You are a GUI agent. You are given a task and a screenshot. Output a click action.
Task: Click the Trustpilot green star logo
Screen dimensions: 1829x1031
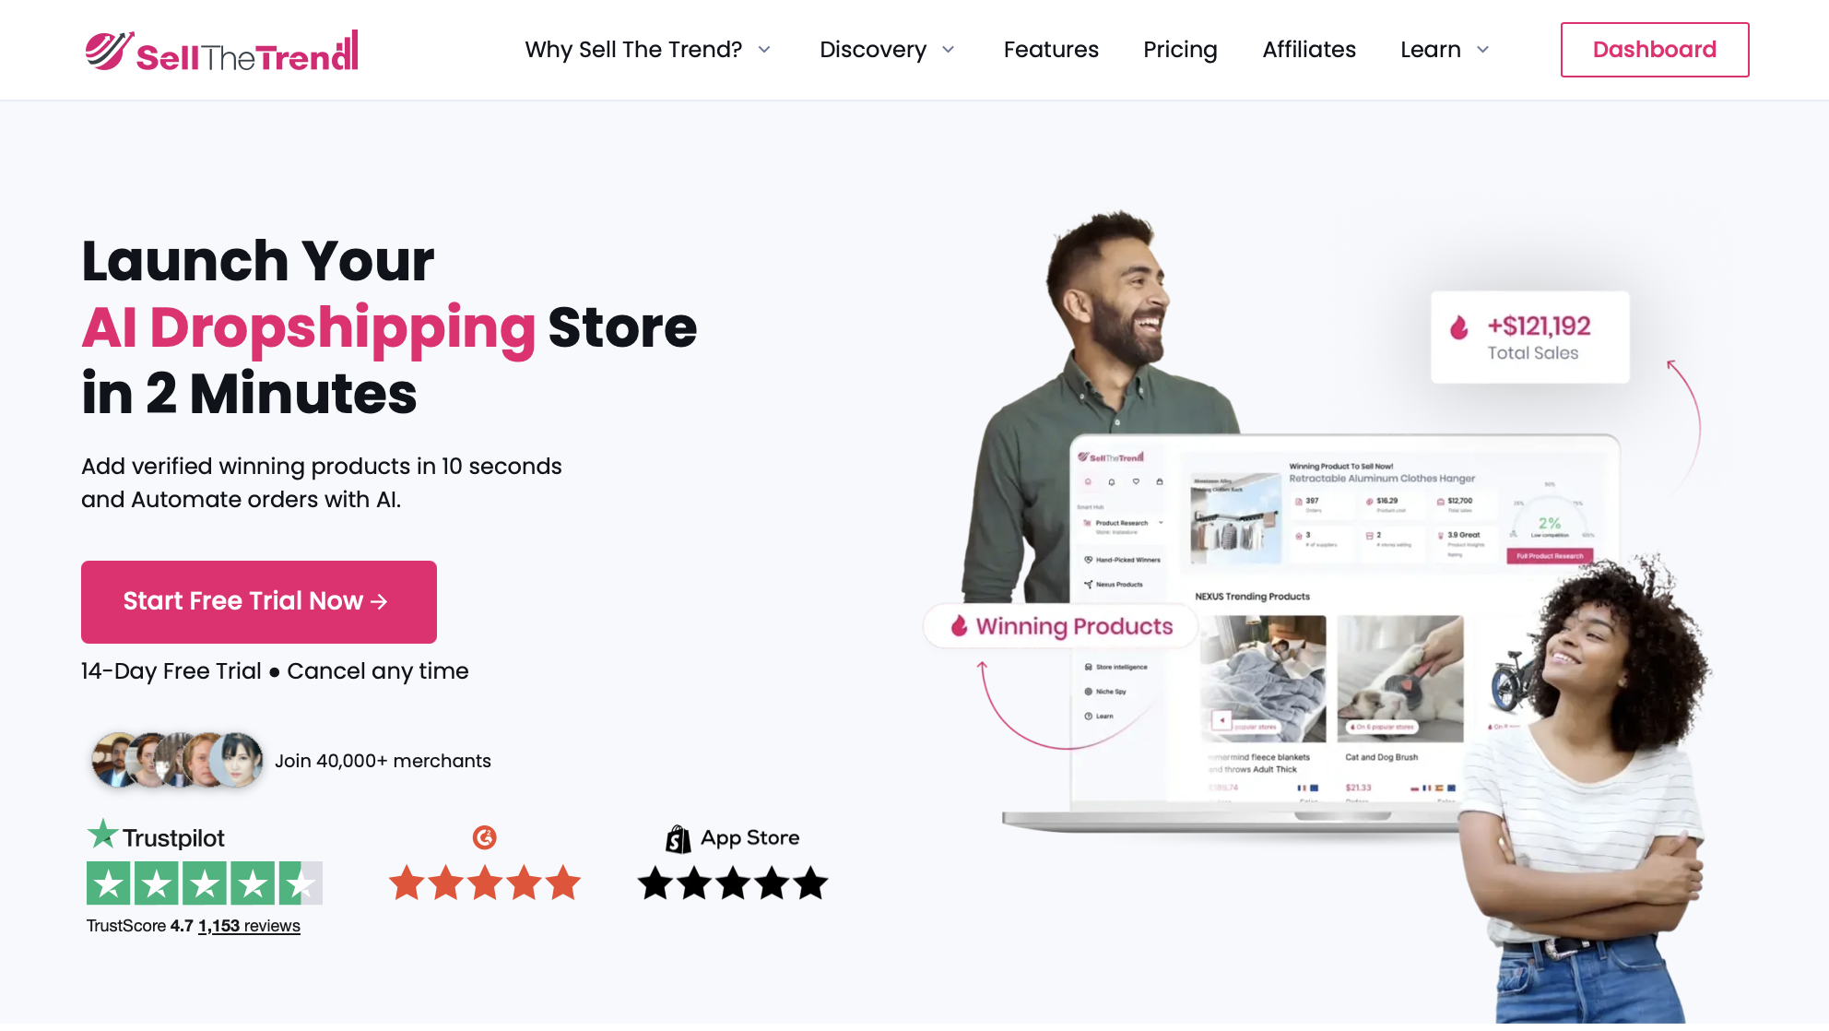pyautogui.click(x=102, y=834)
